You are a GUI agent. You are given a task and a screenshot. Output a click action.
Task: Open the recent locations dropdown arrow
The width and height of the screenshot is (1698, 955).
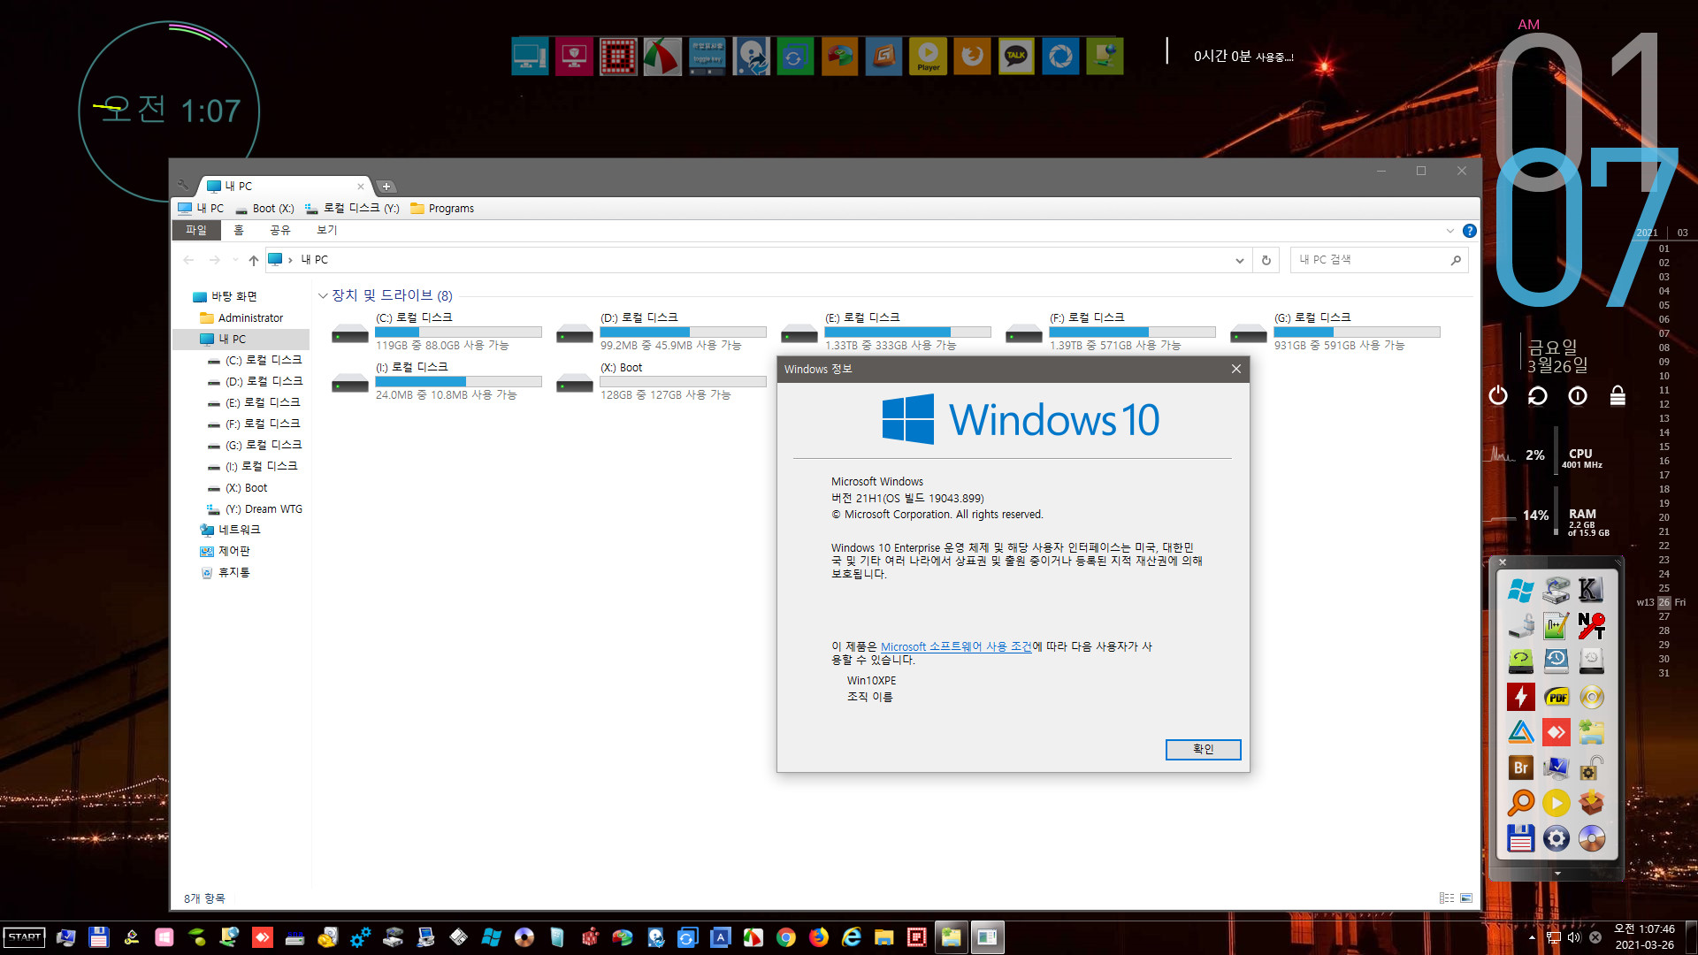(235, 260)
